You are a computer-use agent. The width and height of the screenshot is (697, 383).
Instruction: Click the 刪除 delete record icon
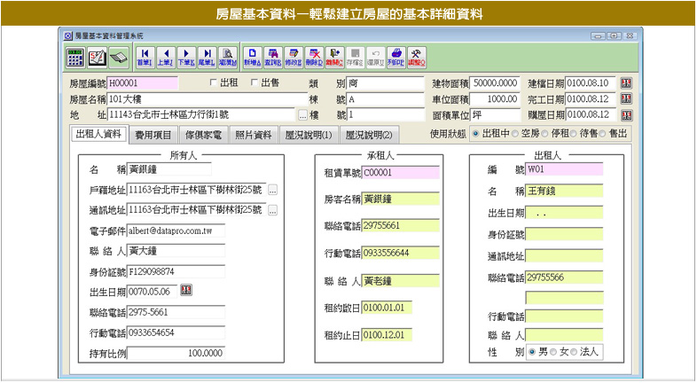click(x=314, y=58)
